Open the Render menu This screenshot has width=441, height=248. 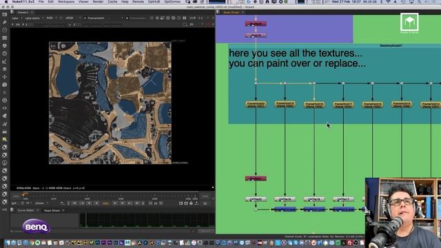[98, 1]
